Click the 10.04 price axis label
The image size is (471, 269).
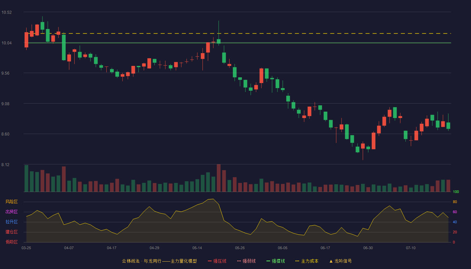coord(6,43)
